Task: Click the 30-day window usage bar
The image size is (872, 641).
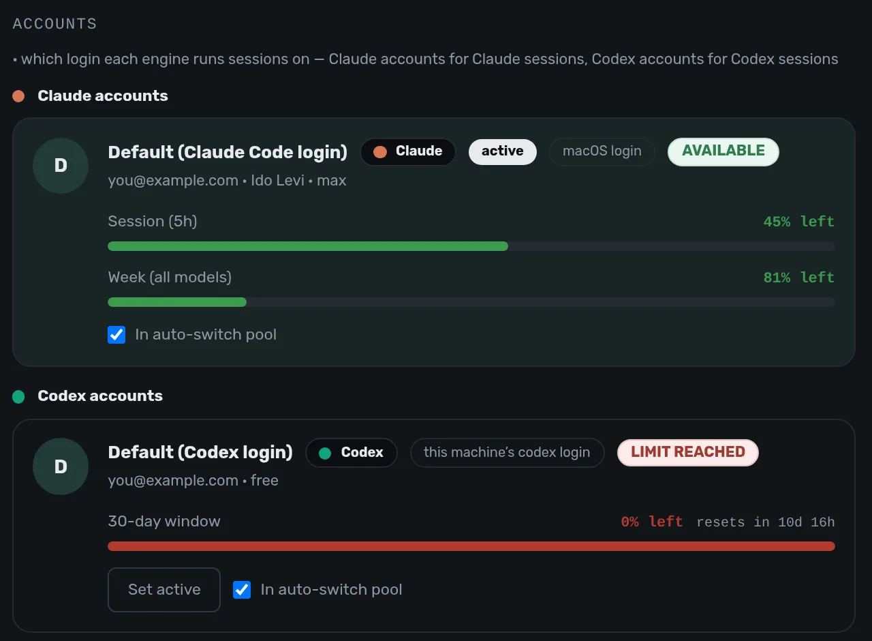Action: [471, 546]
